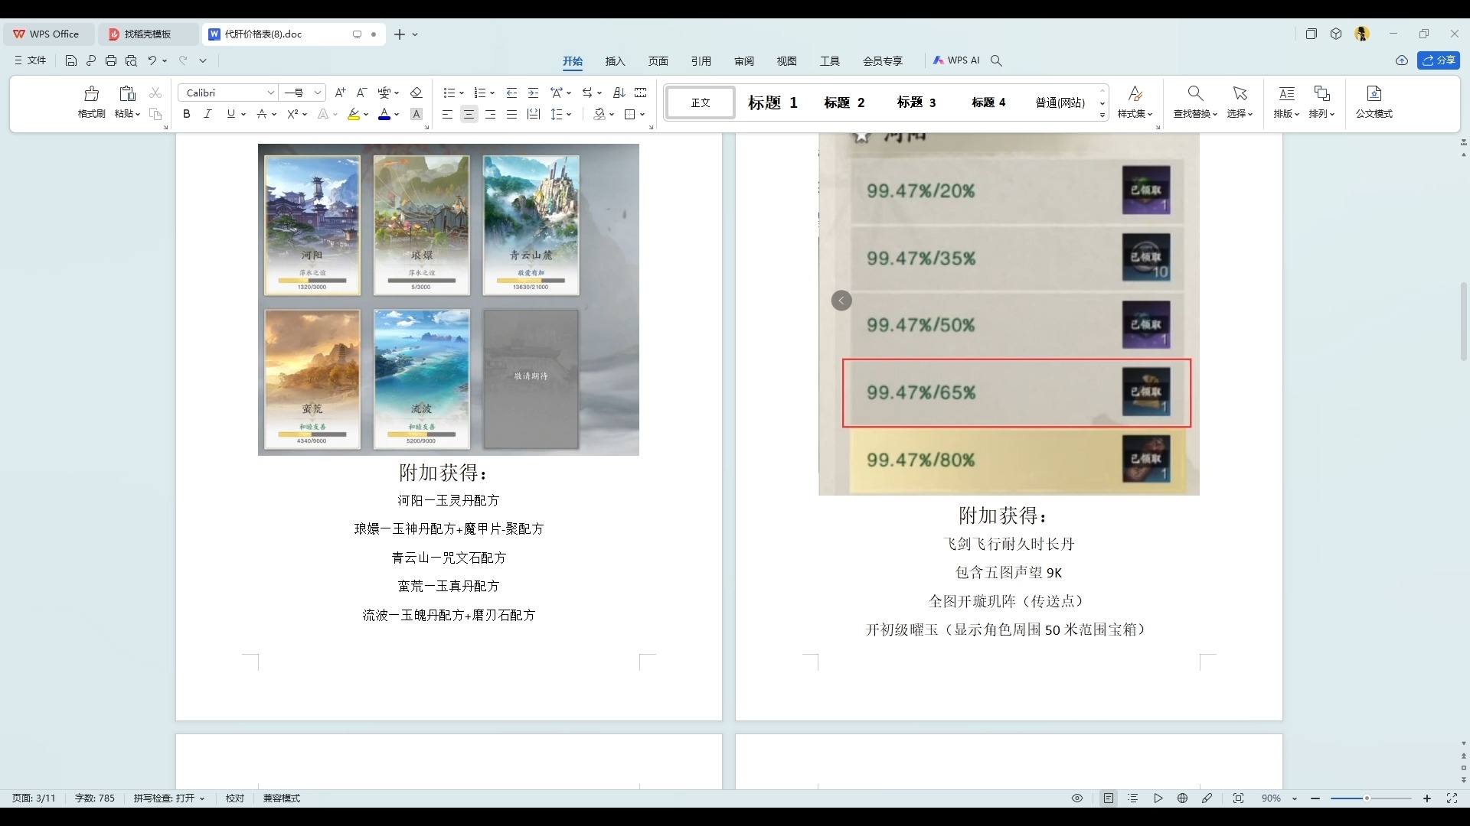
Task: Apply the Heading 2 style
Action: click(844, 102)
